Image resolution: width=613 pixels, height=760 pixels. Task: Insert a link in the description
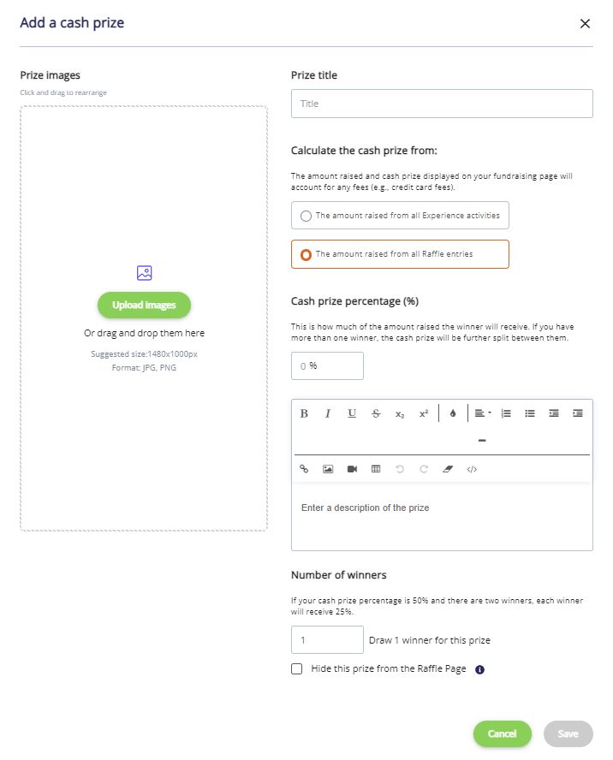pyautogui.click(x=304, y=469)
